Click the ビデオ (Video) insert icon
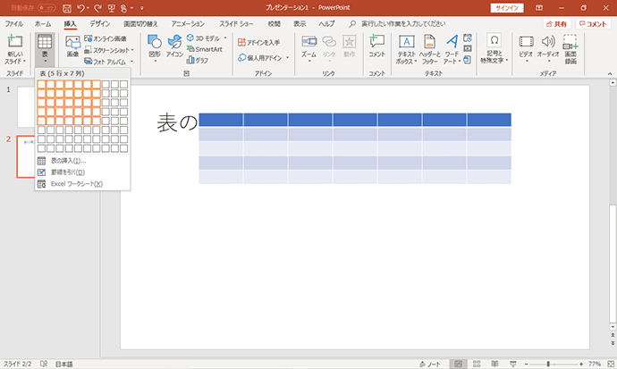This screenshot has width=617, height=369. click(x=526, y=47)
